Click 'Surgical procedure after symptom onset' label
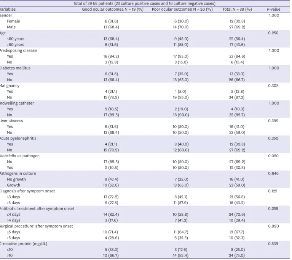This screenshot has height=260, width=292. [37, 226]
